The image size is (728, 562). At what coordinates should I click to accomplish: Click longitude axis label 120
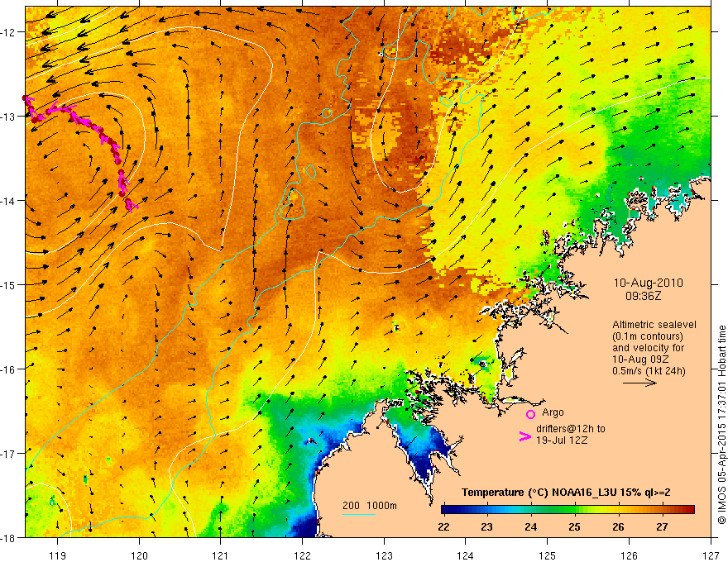[x=139, y=555]
